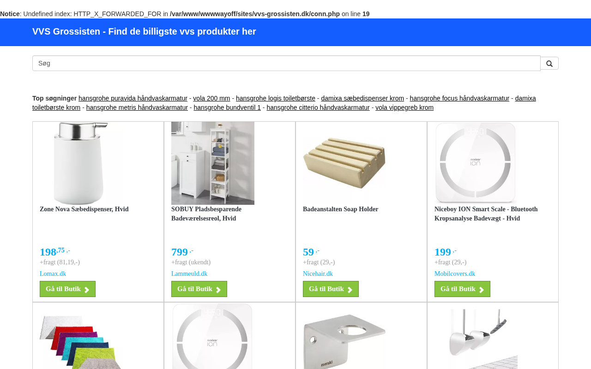Open hansgrohe puravida håndvaskarmatur top search
This screenshot has height=369, width=591.
tap(133, 98)
